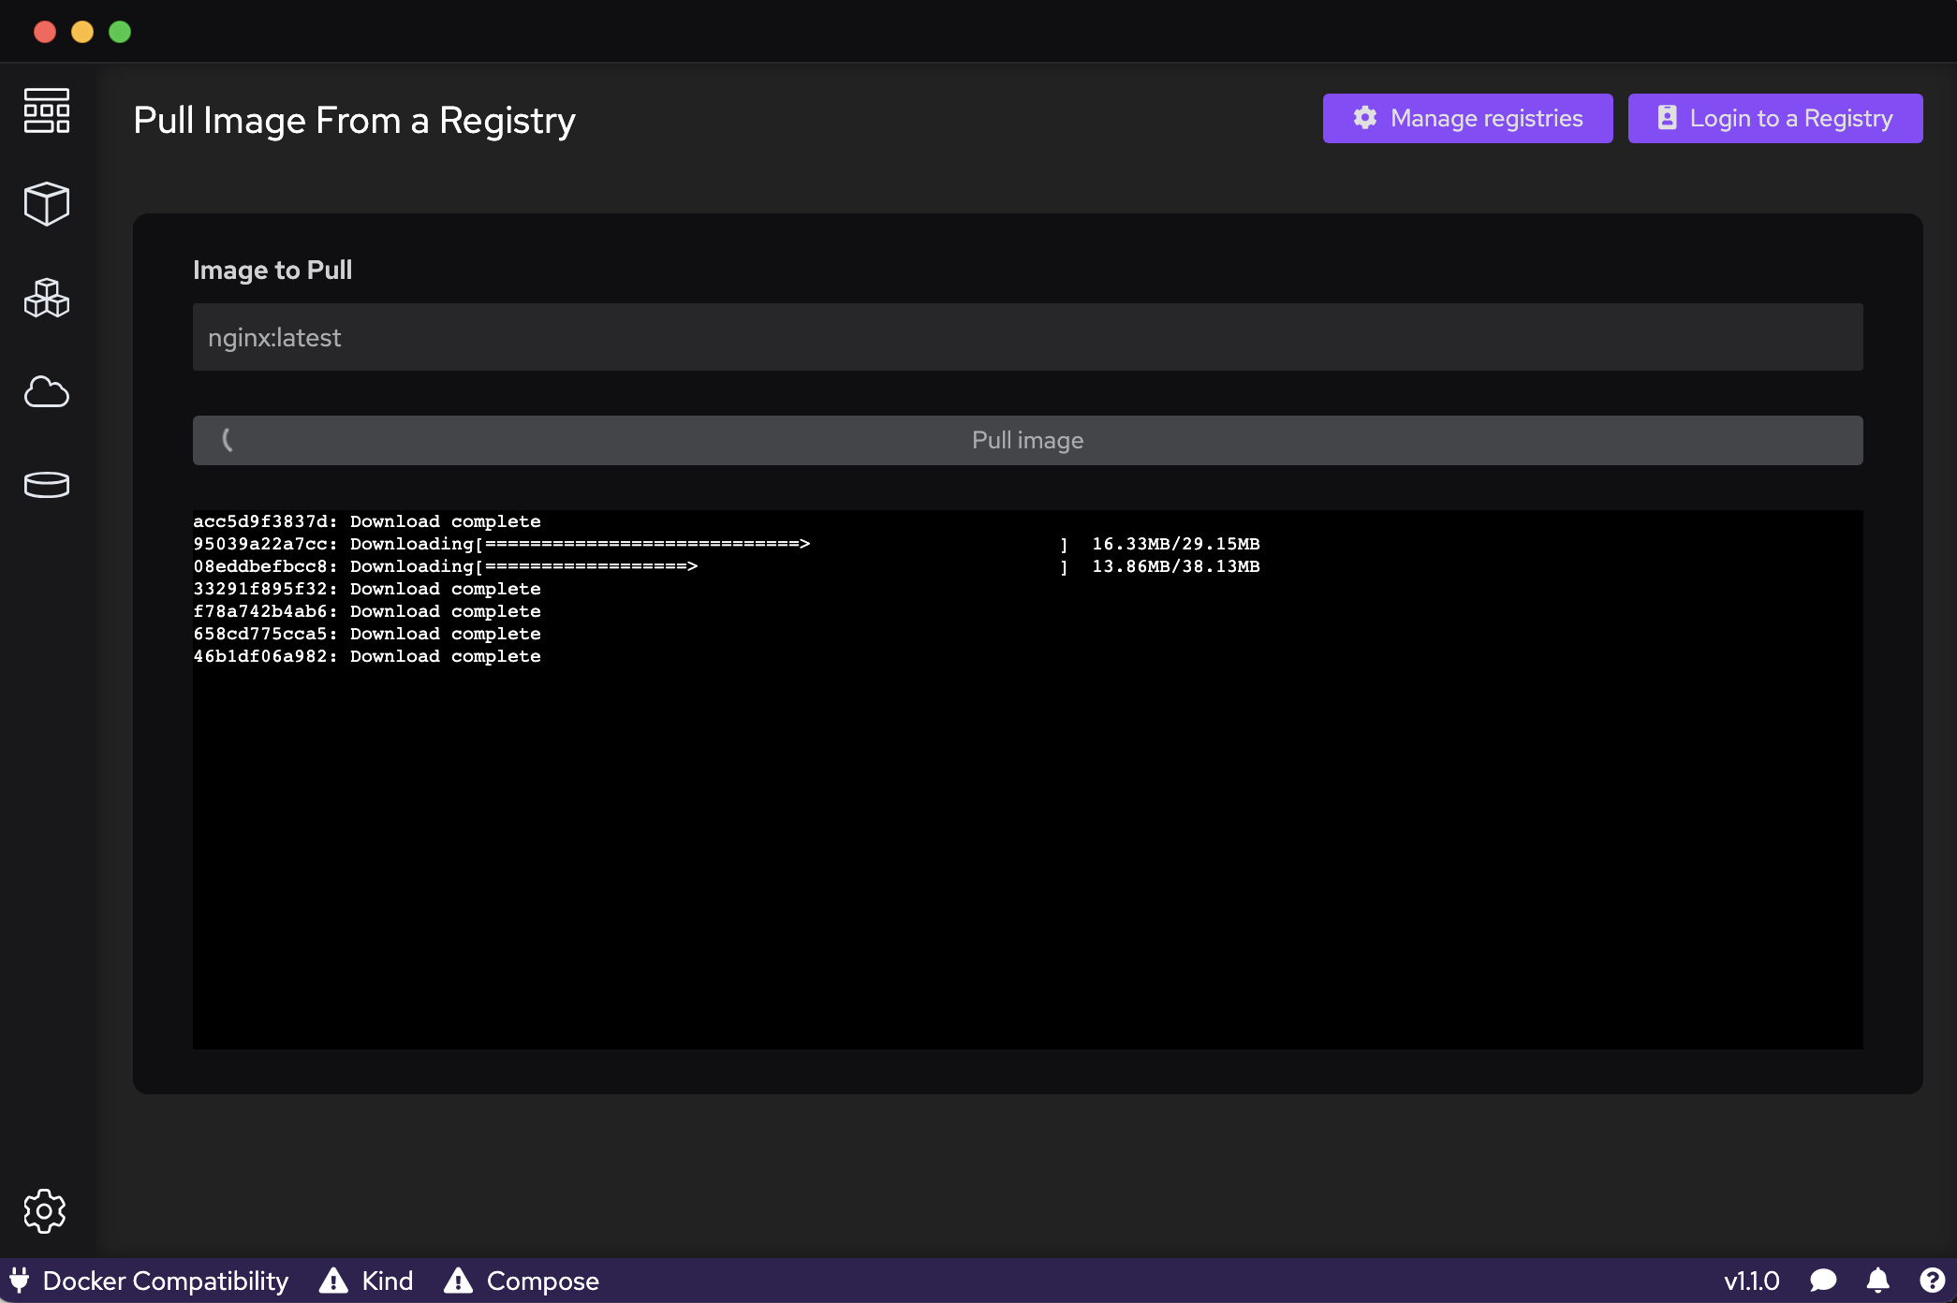Open the Dashboard from the sidebar

click(x=46, y=110)
